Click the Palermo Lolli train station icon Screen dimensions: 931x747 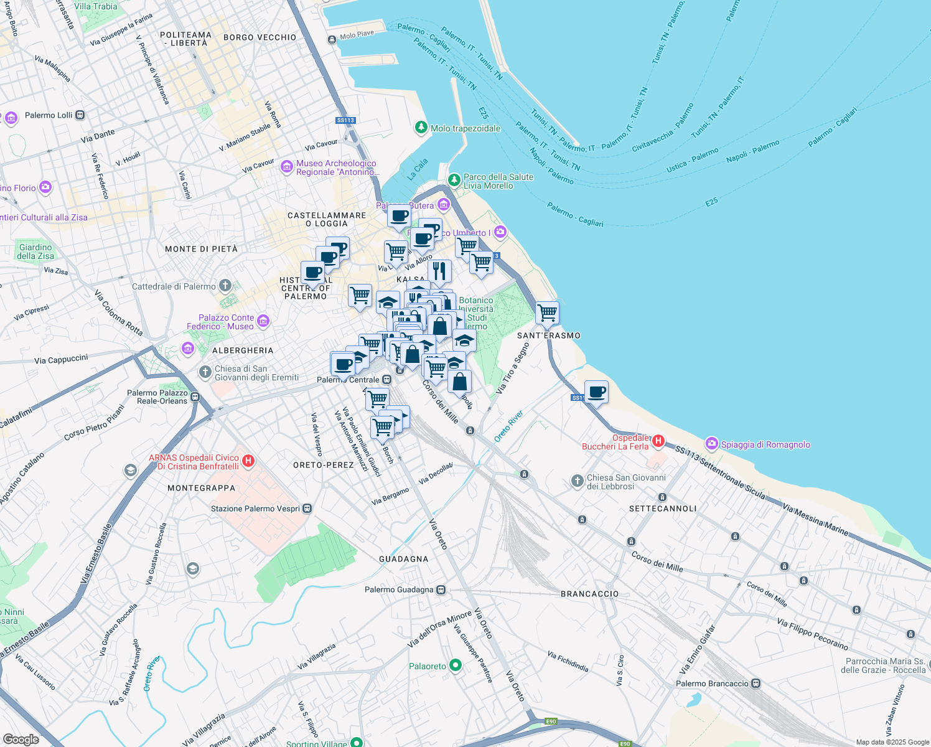(x=80, y=115)
